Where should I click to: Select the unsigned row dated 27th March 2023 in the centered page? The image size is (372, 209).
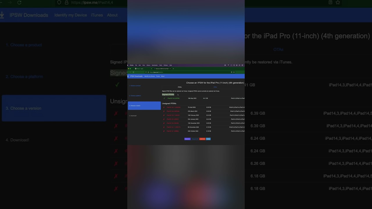[203, 111]
